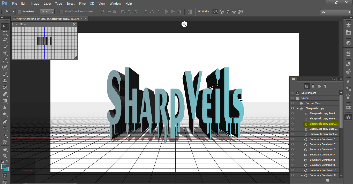Click the foreground color swatch
The image size is (353, 184).
pos(4,167)
